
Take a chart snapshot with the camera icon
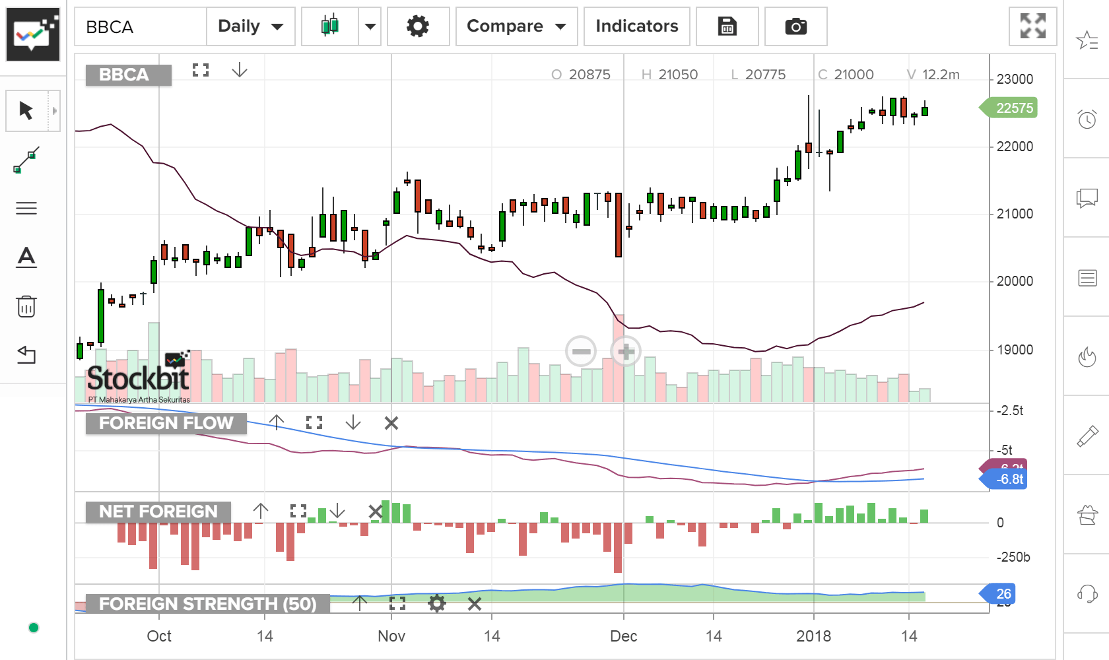coord(795,26)
